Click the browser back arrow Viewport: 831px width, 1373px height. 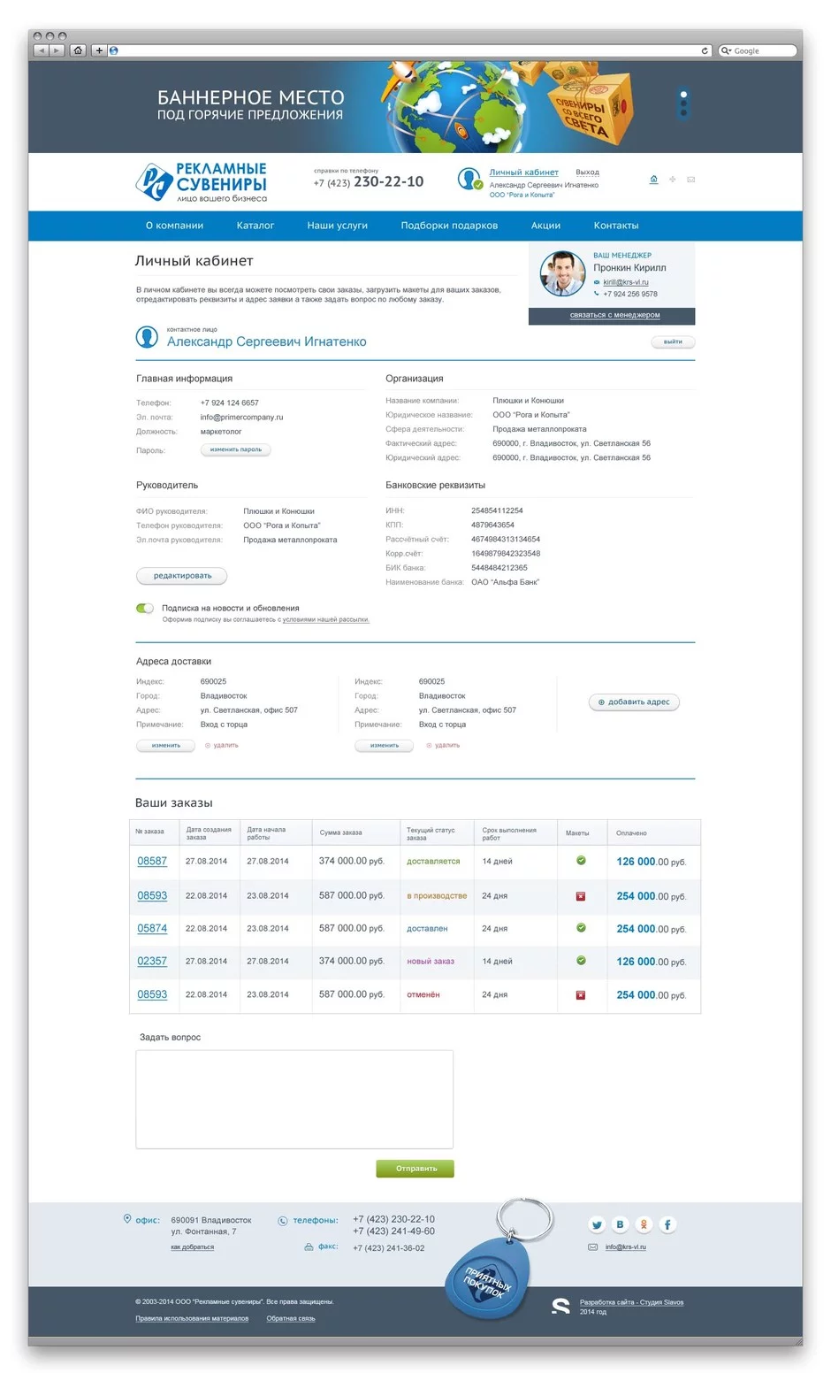tap(41, 50)
